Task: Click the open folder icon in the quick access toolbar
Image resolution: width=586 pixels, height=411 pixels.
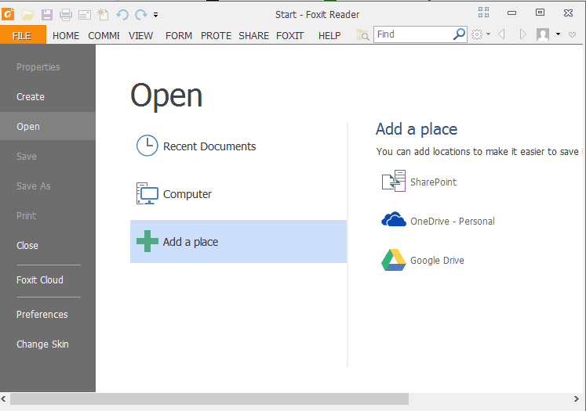Action: pyautogui.click(x=28, y=15)
